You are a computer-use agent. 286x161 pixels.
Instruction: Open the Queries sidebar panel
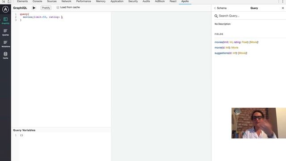point(5,32)
